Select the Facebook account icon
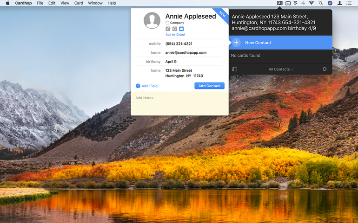358x223 pixels. [168, 29]
